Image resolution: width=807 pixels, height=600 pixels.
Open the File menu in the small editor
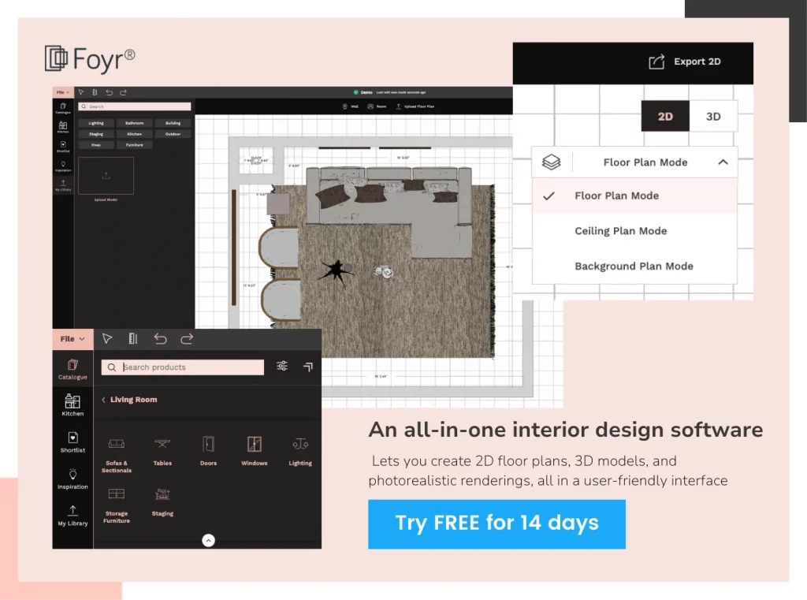tap(63, 92)
